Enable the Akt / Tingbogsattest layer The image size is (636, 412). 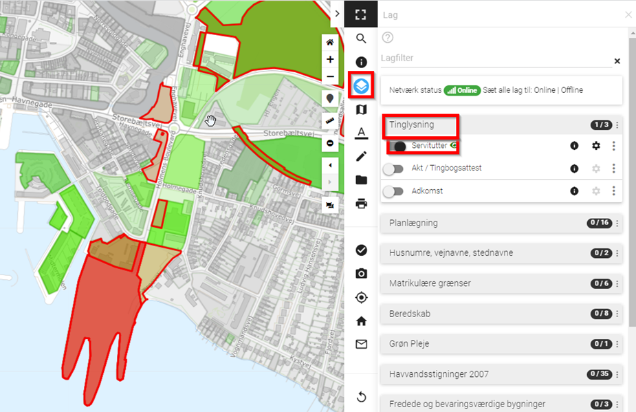[393, 169]
